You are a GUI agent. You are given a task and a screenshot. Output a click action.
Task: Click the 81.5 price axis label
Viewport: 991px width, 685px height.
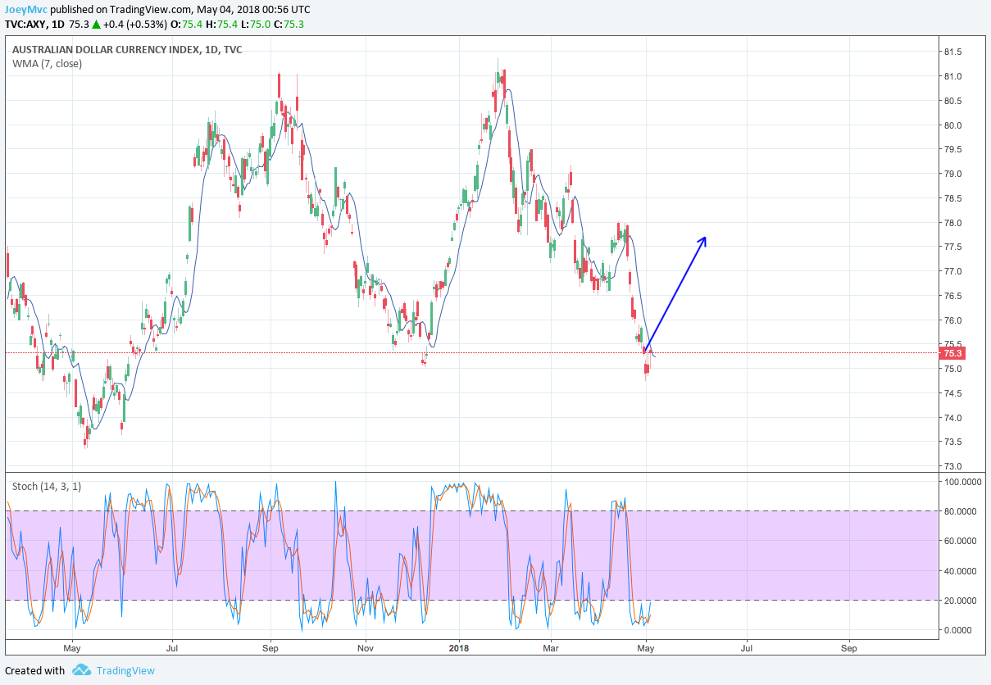tap(952, 52)
